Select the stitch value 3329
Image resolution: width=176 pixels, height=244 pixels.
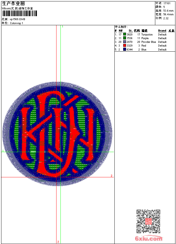(x=129, y=46)
